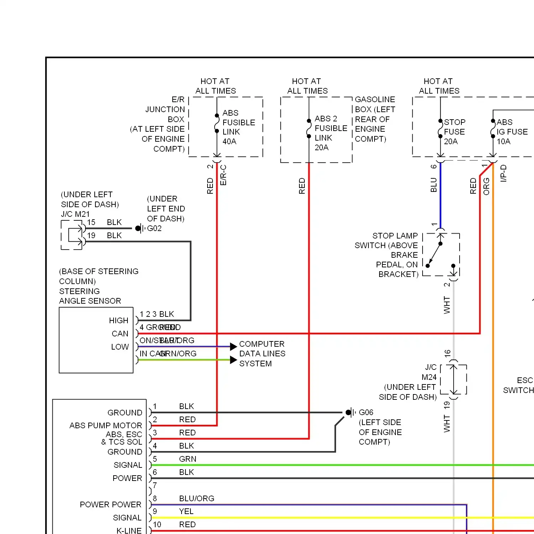Image resolution: width=534 pixels, height=534 pixels.
Task: Click '(BASE OF STEERING COLUMN)' note
Action: click(99, 276)
